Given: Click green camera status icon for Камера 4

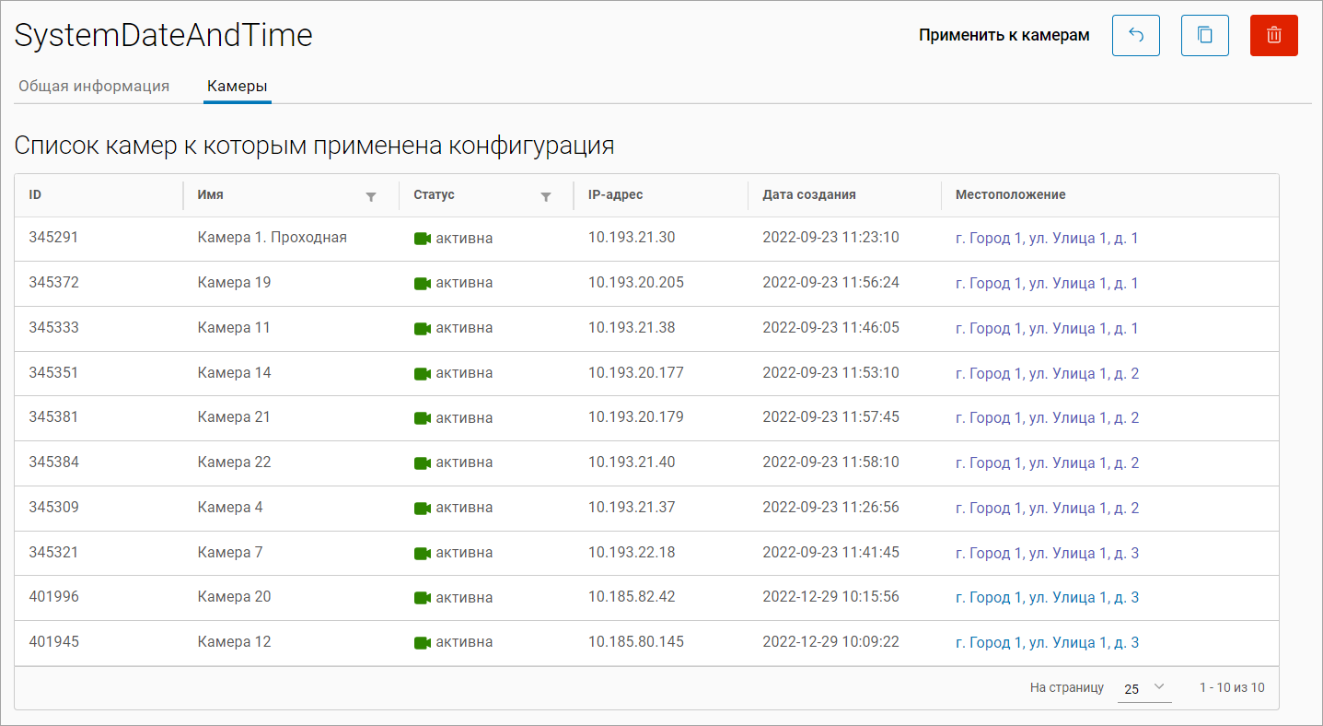Looking at the screenshot, I should click(423, 509).
